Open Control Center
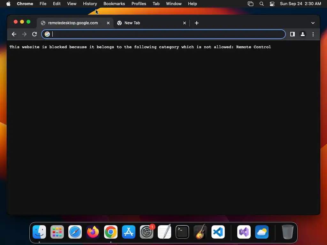Viewport: 327px width, 245px height. point(272,4)
